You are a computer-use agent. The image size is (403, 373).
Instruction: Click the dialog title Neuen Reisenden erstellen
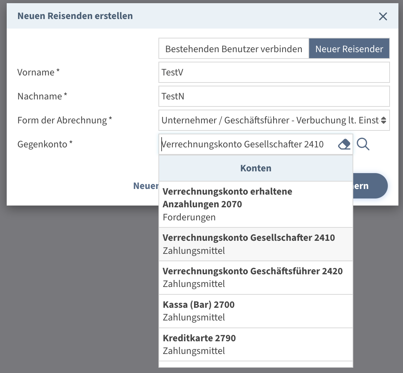[75, 16]
